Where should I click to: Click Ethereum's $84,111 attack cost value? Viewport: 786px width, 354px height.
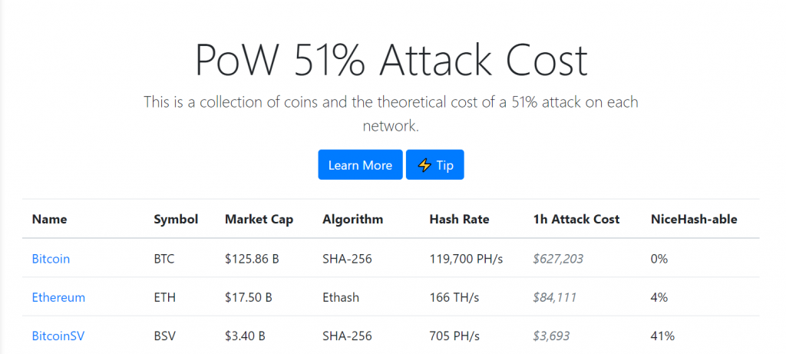click(x=554, y=297)
